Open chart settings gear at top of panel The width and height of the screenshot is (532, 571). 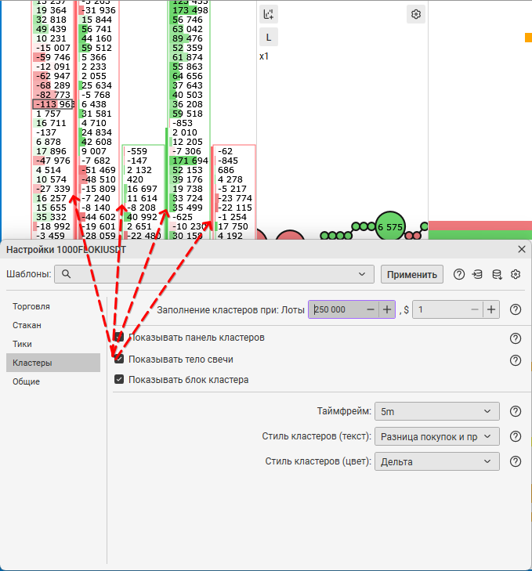[x=416, y=14]
